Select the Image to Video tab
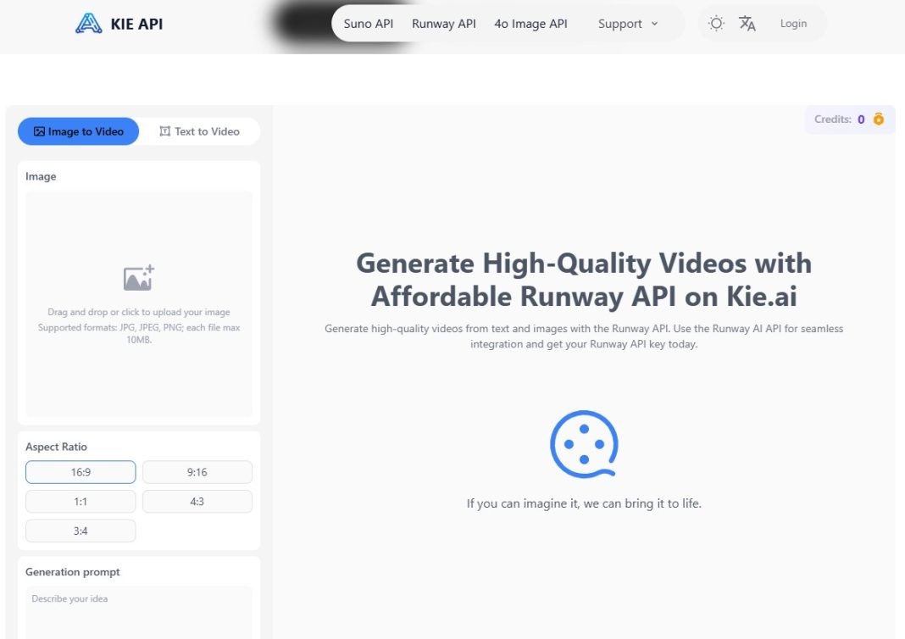Viewport: 905px width, 639px height. pos(78,131)
